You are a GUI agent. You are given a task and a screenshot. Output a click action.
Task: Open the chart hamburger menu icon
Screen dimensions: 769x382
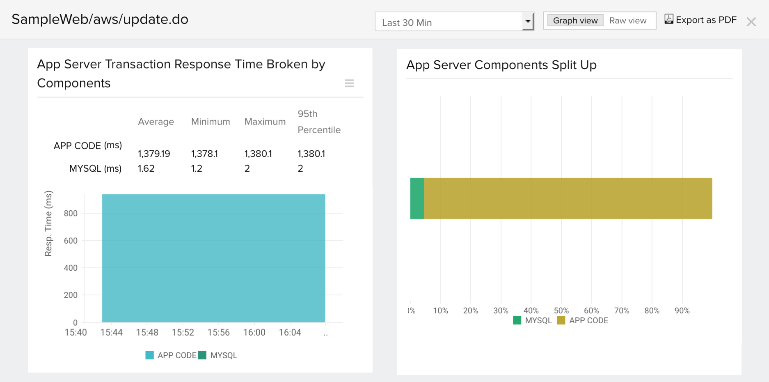pyautogui.click(x=349, y=83)
